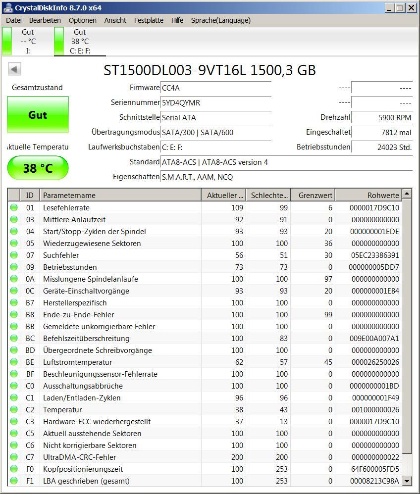Open the Hilfe menu
420x494 pixels.
[177, 20]
